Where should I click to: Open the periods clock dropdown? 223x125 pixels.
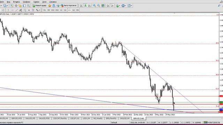coord(124,6)
